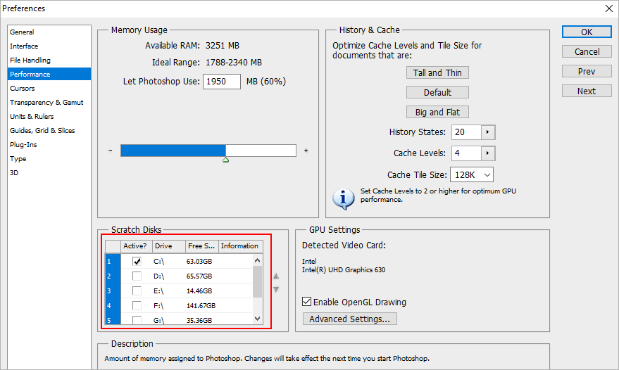Image resolution: width=619 pixels, height=370 pixels.
Task: Select scratch disk row number 4
Action: (x=113, y=305)
